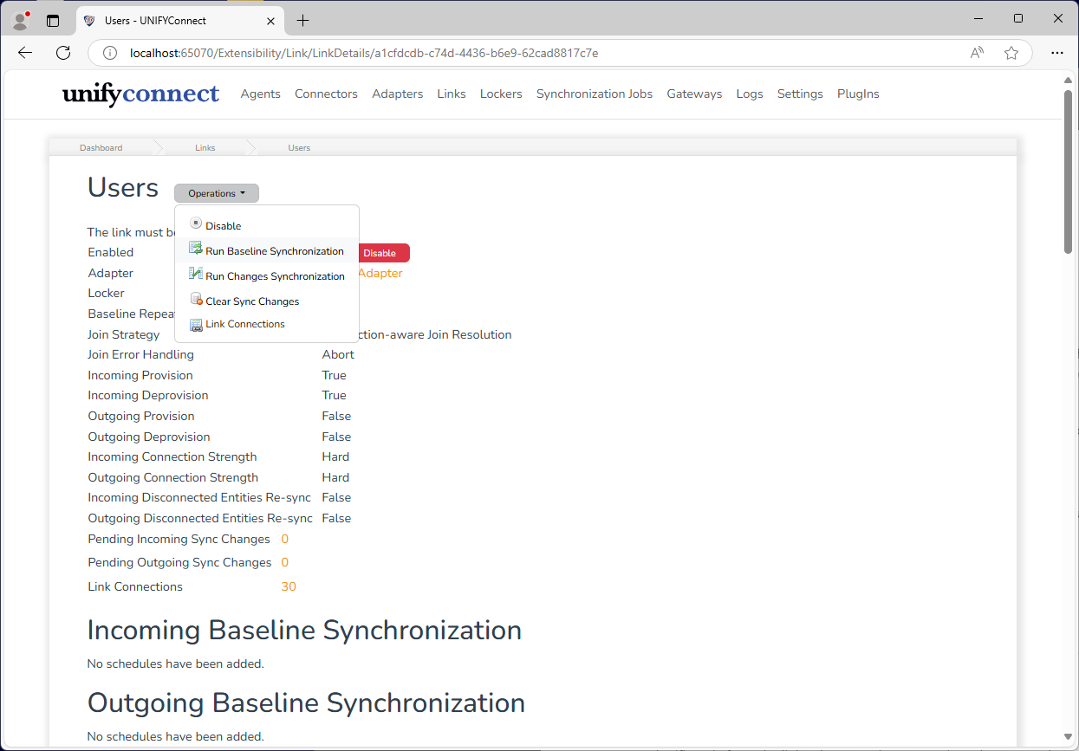
Task: Click the Outgoing Provision value False
Action: pyautogui.click(x=336, y=416)
